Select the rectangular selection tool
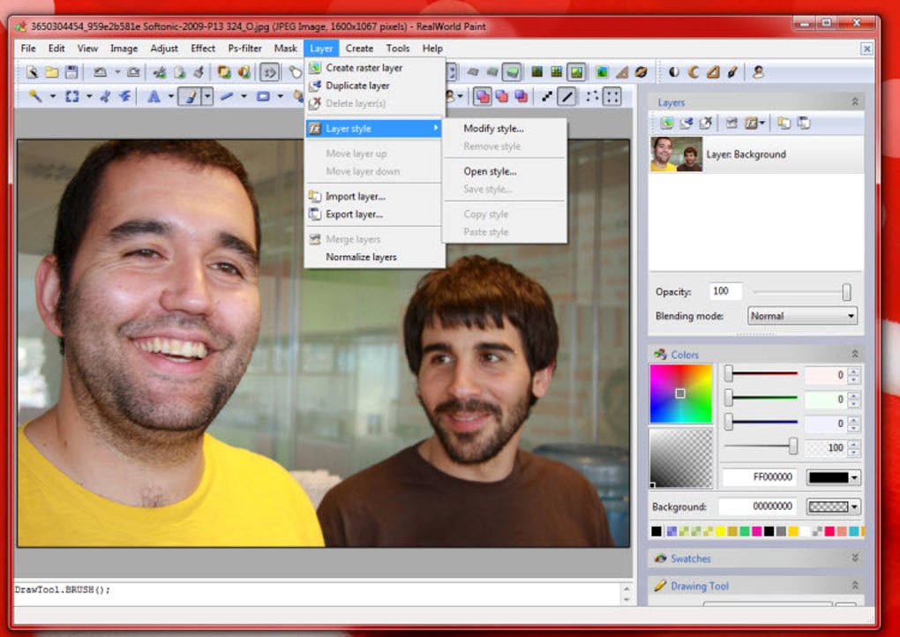Image resolution: width=900 pixels, height=637 pixels. point(71,96)
